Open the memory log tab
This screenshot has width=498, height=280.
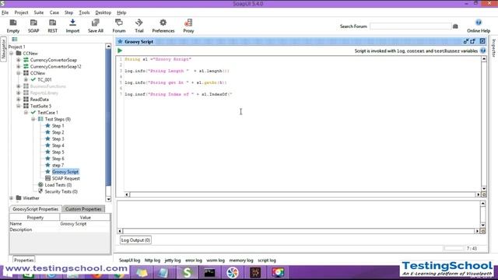point(241,261)
